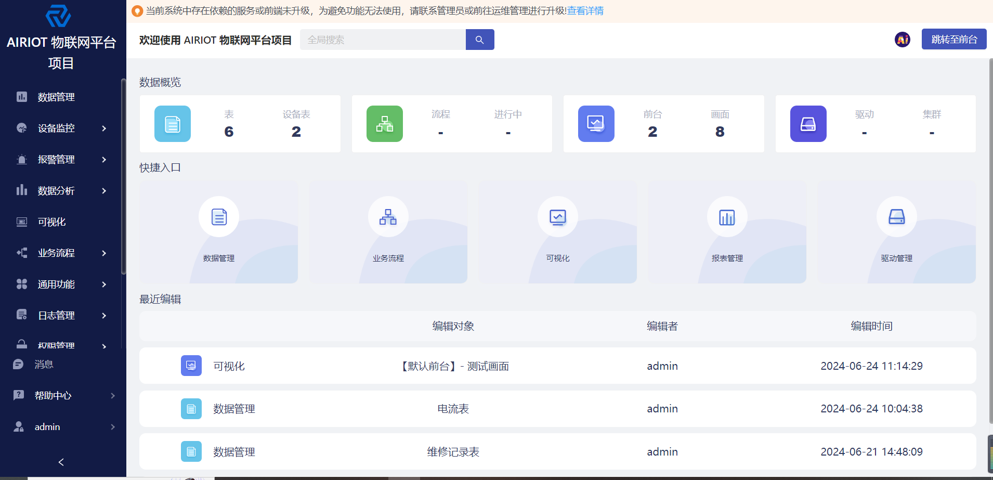Click the 日志管理 sidebar icon
This screenshot has width=993, height=480.
[22, 315]
